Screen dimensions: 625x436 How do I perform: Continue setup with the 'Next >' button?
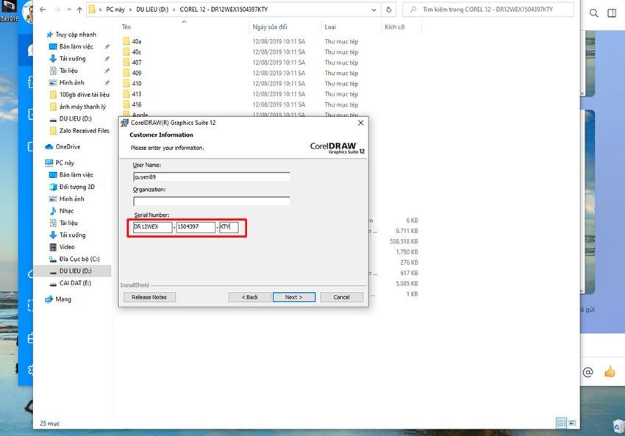[294, 297]
